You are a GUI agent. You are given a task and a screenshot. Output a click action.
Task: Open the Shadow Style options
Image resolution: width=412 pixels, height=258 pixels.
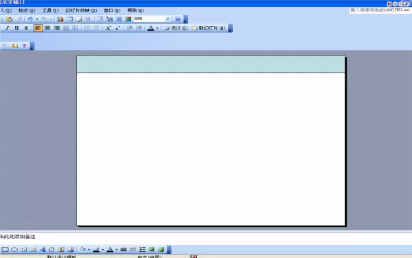tap(152, 250)
